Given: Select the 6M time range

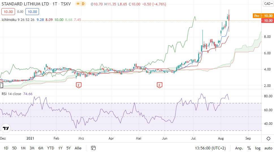Looking at the screenshot, I should tap(41, 148).
